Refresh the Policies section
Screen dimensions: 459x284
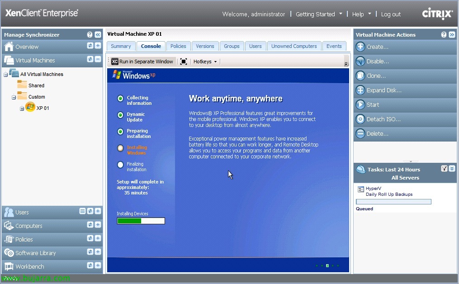point(90,238)
